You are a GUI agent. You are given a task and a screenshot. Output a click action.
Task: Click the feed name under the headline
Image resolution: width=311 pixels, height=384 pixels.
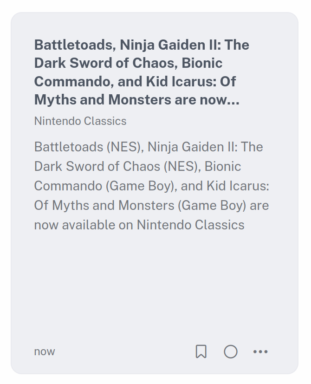[x=80, y=121]
